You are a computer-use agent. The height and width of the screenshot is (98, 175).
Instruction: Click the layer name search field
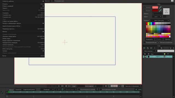[166, 51]
